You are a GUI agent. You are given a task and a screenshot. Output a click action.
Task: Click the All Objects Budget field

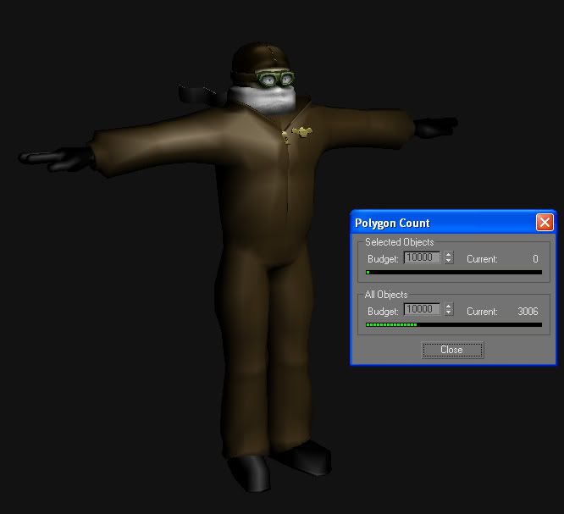click(x=422, y=309)
